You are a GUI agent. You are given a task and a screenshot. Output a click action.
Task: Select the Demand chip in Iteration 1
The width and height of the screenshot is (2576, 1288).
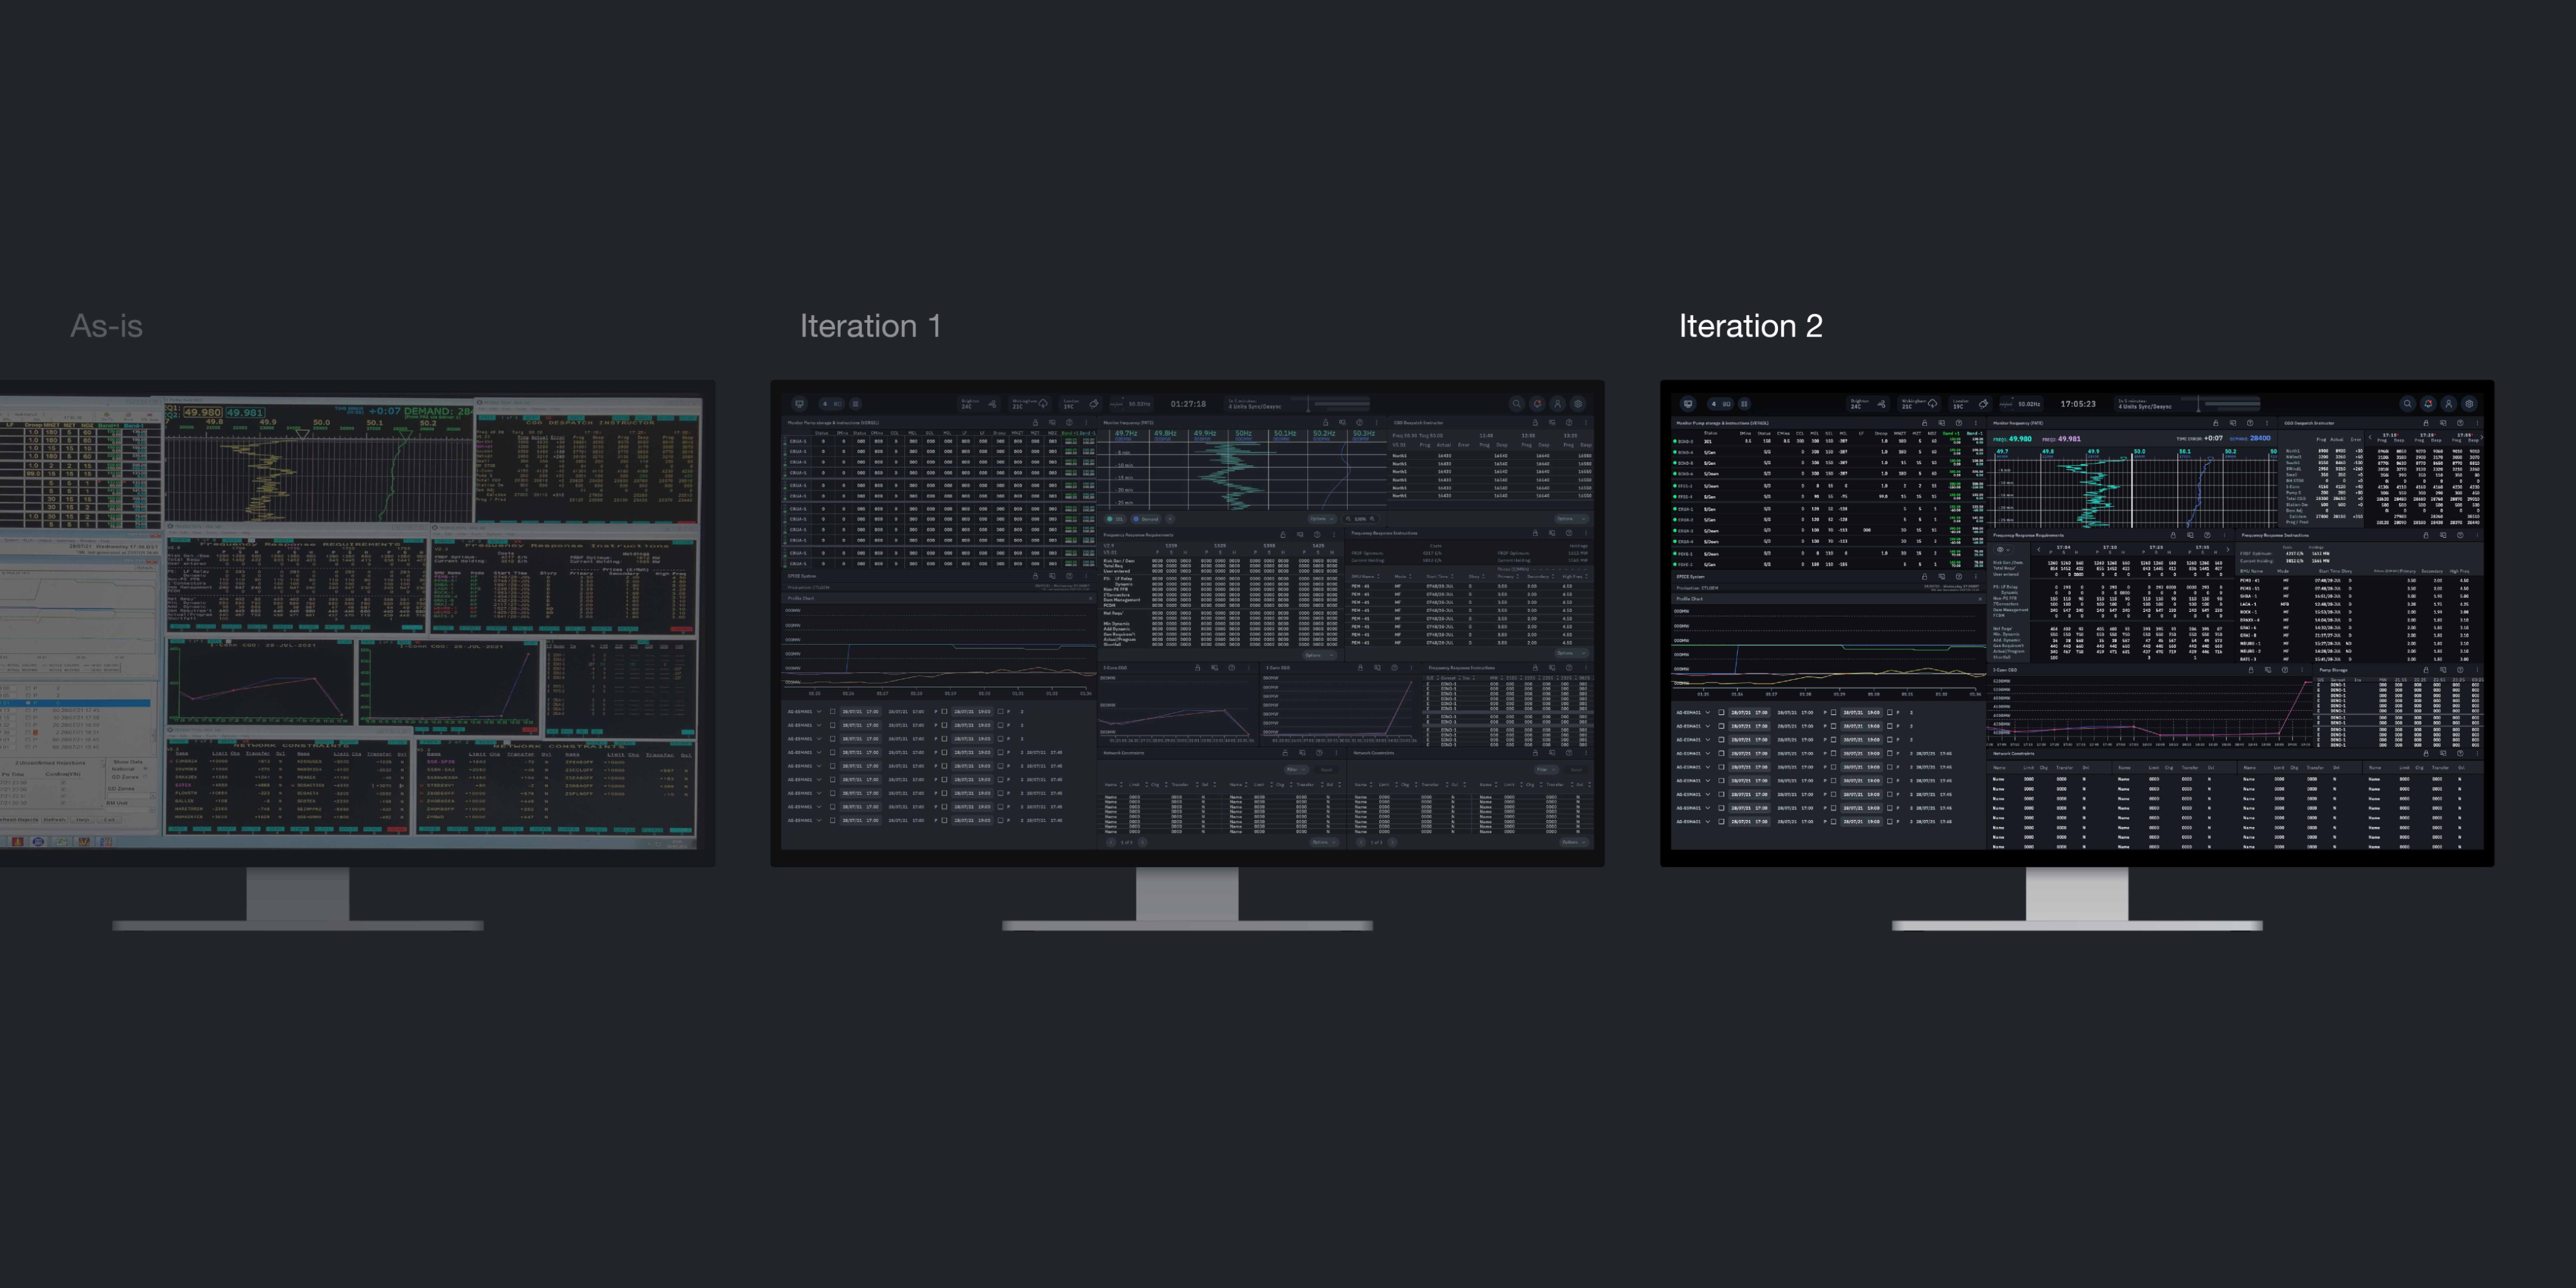coord(1145,519)
